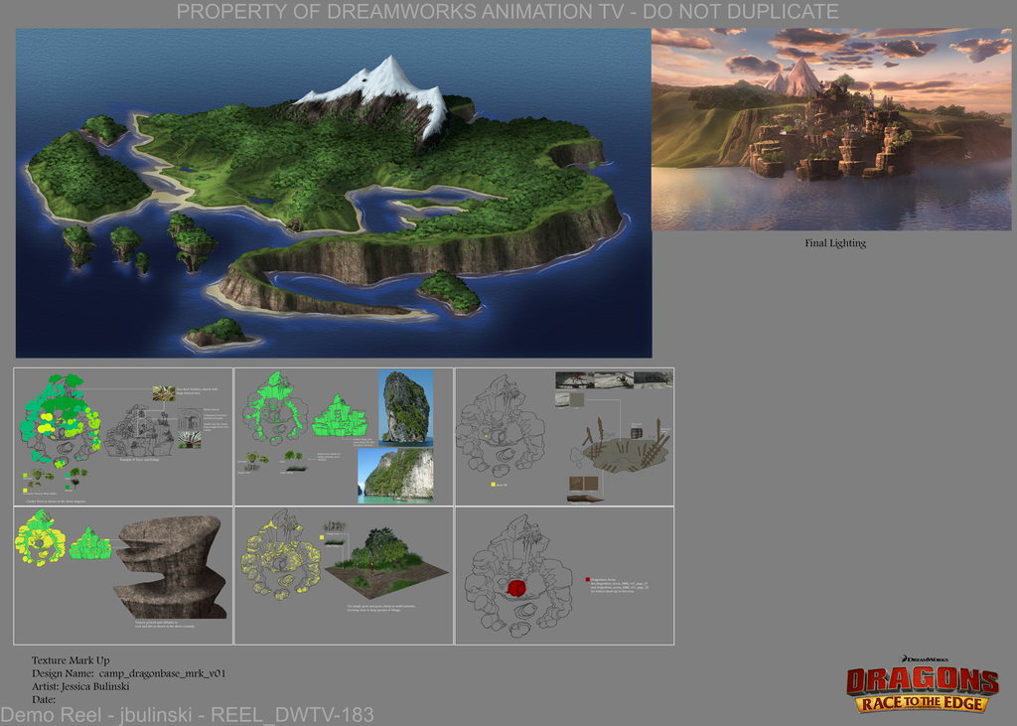Image resolution: width=1017 pixels, height=726 pixels.
Task: Click "Design Name: camp_dragonbase_mrk_v01" text
Action: [128, 673]
